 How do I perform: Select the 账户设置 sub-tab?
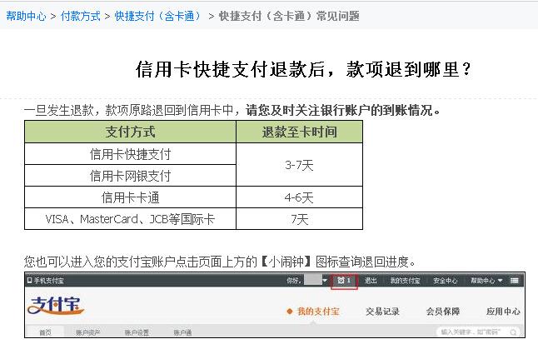coord(137,332)
